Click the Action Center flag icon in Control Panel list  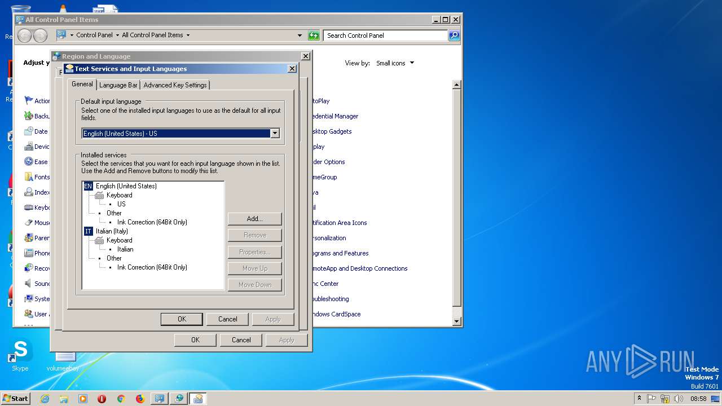tap(29, 101)
